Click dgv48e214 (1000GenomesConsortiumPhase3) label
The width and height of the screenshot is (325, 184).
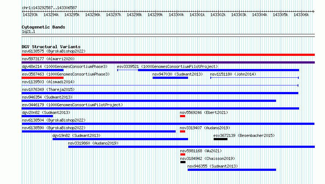65,66
